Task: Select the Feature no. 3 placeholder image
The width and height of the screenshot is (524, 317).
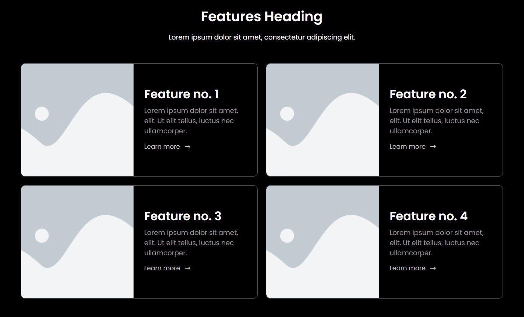Action: coord(77,242)
